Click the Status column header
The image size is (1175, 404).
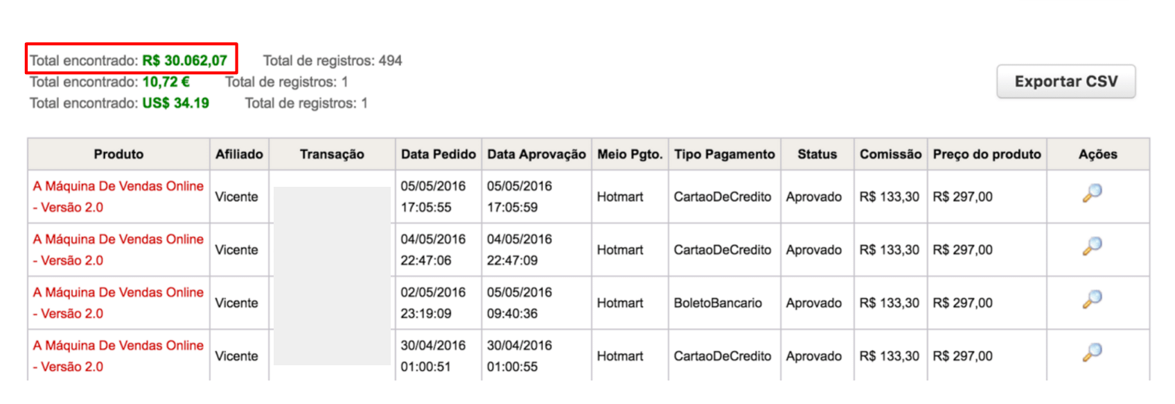817,154
